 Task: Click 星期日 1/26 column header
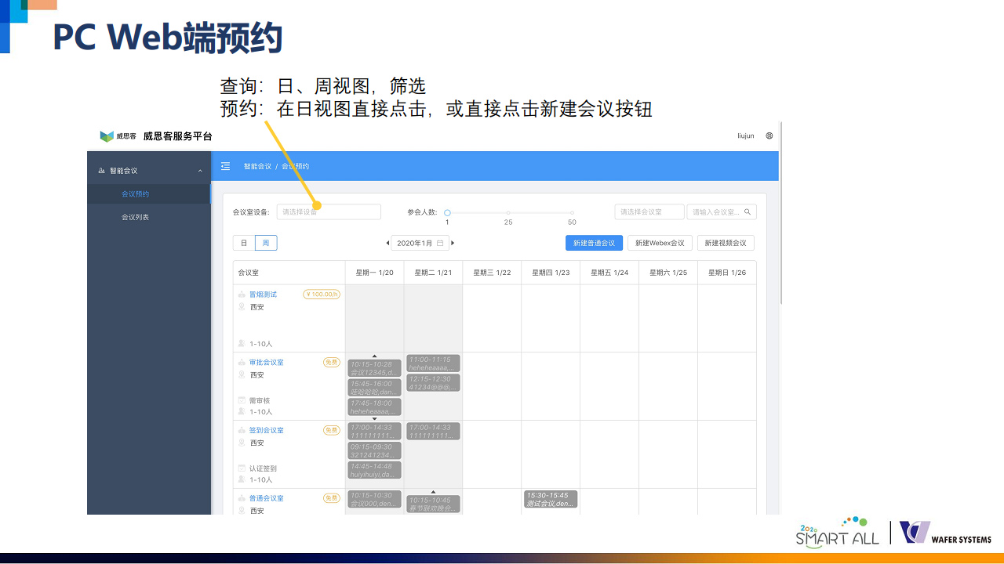click(x=727, y=273)
